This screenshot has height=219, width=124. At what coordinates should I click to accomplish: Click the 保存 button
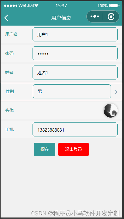[x=45, y=149]
